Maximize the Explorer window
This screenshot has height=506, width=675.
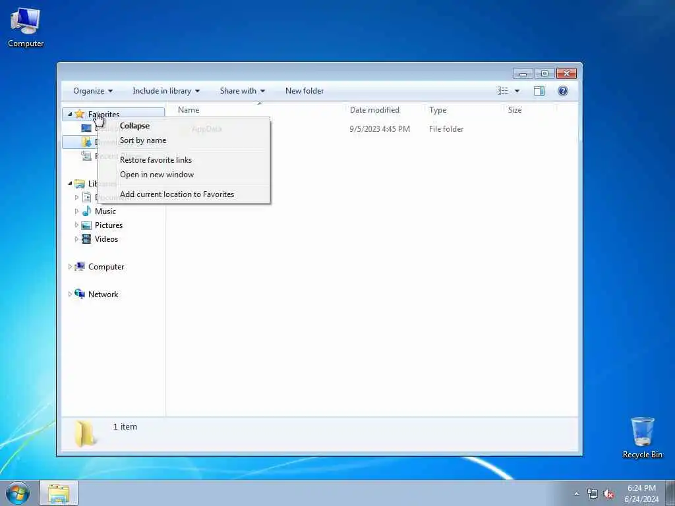coord(544,74)
